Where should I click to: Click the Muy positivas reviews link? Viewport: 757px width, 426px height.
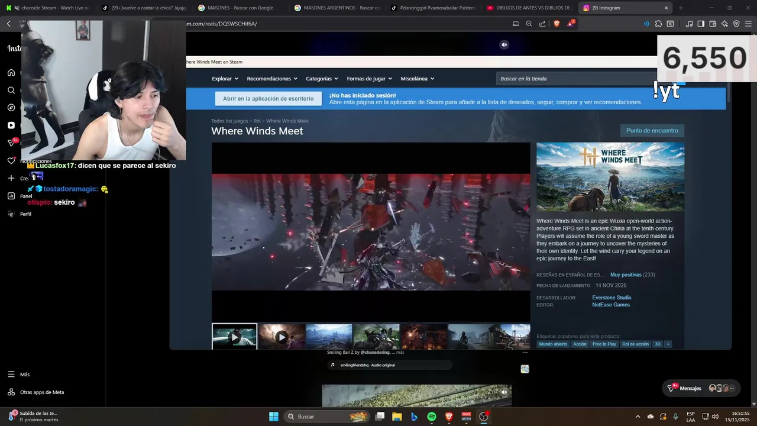click(x=626, y=275)
